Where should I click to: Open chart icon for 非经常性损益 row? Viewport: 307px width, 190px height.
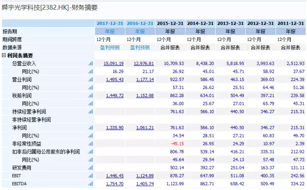click(91, 144)
